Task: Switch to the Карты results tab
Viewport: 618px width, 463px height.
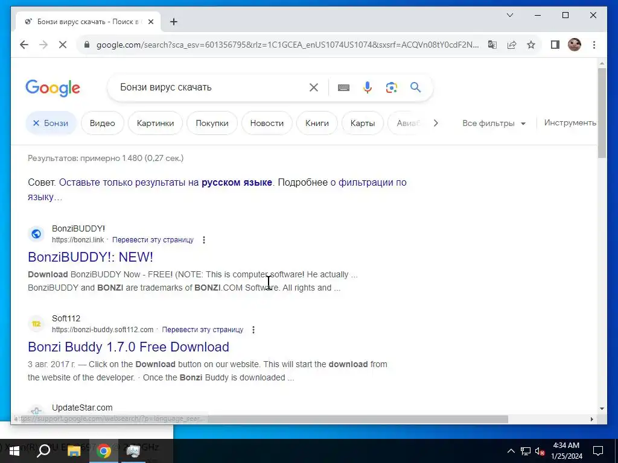Action: click(363, 123)
